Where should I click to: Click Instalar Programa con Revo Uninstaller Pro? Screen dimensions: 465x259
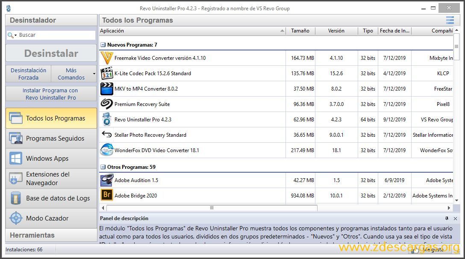51,94
